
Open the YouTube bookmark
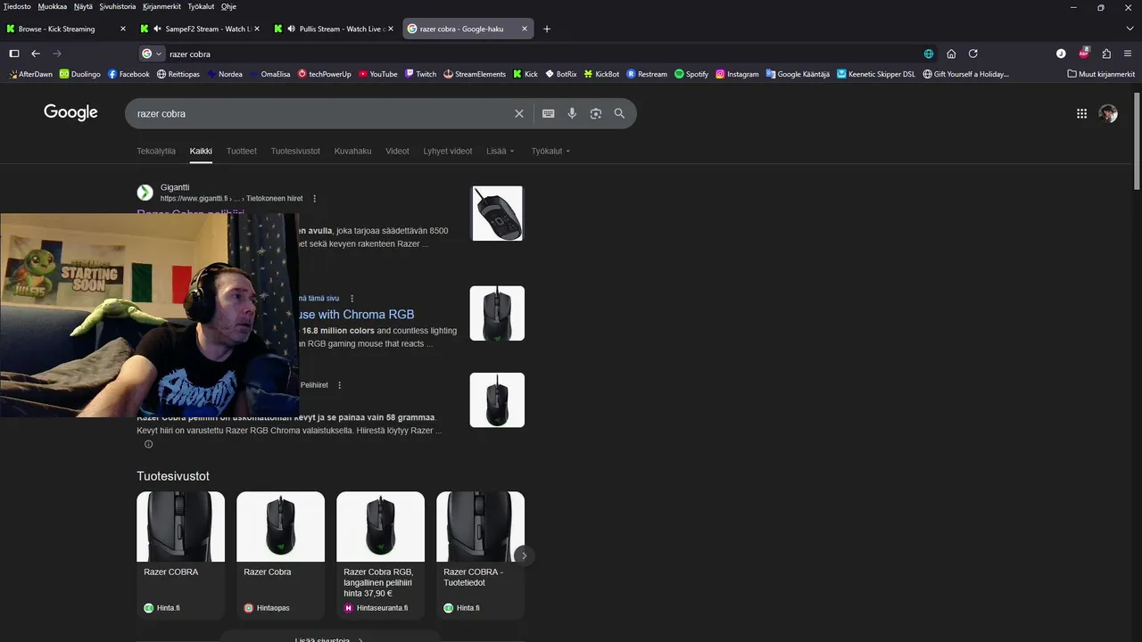click(377, 74)
